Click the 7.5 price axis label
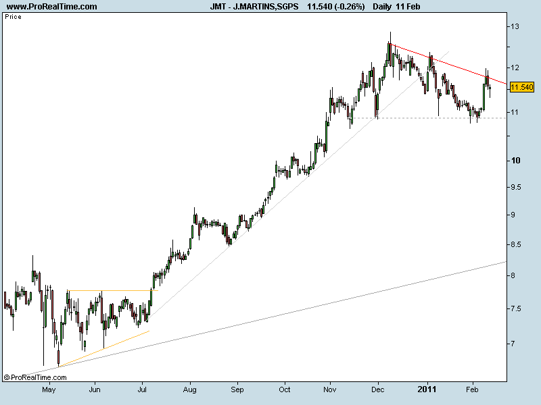Viewport: 541px width, 405px height. click(x=515, y=308)
